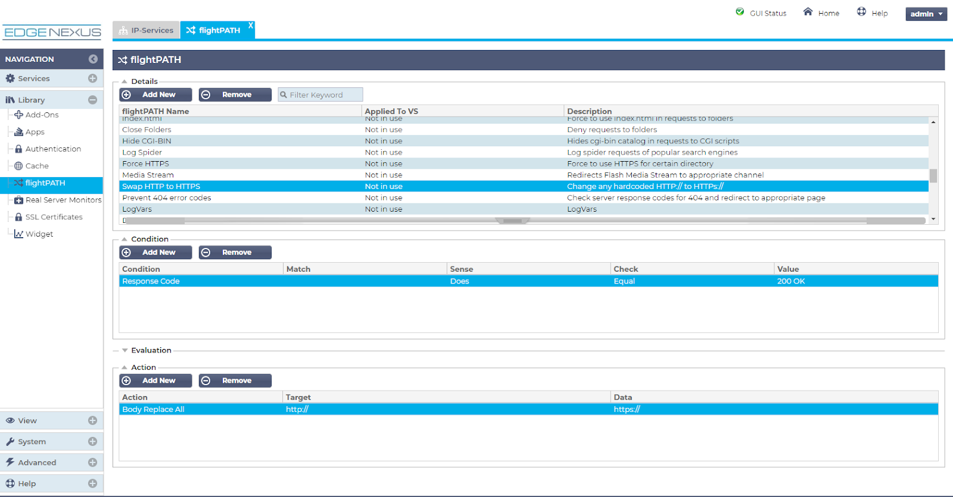Click the Details list scroll down arrow

[933, 219]
